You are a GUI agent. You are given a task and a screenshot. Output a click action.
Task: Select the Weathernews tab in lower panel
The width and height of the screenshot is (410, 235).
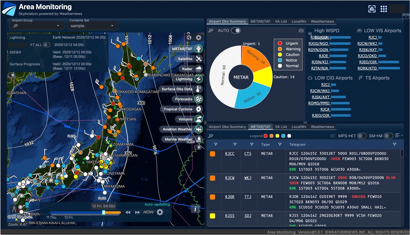322,127
